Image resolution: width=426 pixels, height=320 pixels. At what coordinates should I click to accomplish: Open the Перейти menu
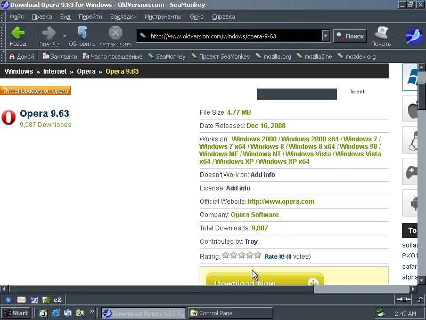pos(91,17)
